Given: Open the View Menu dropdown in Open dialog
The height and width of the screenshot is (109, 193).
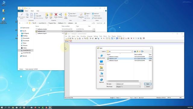Looking at the screenshot, I should pyautogui.click(x=142, y=51).
